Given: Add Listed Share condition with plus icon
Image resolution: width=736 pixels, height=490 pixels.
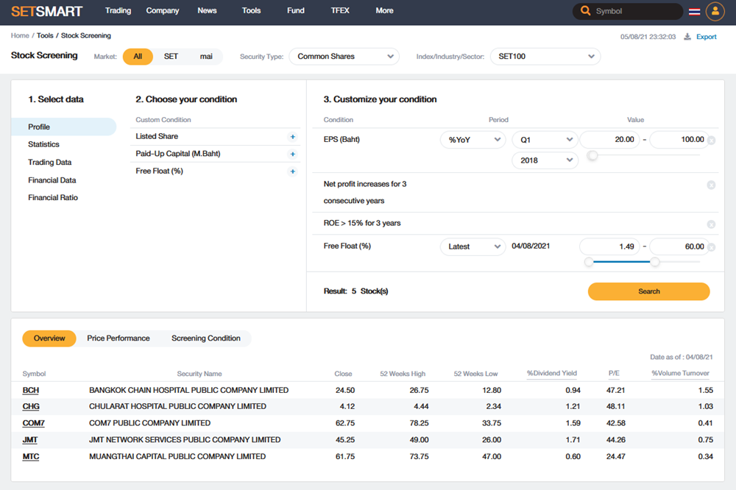Looking at the screenshot, I should click(x=292, y=137).
